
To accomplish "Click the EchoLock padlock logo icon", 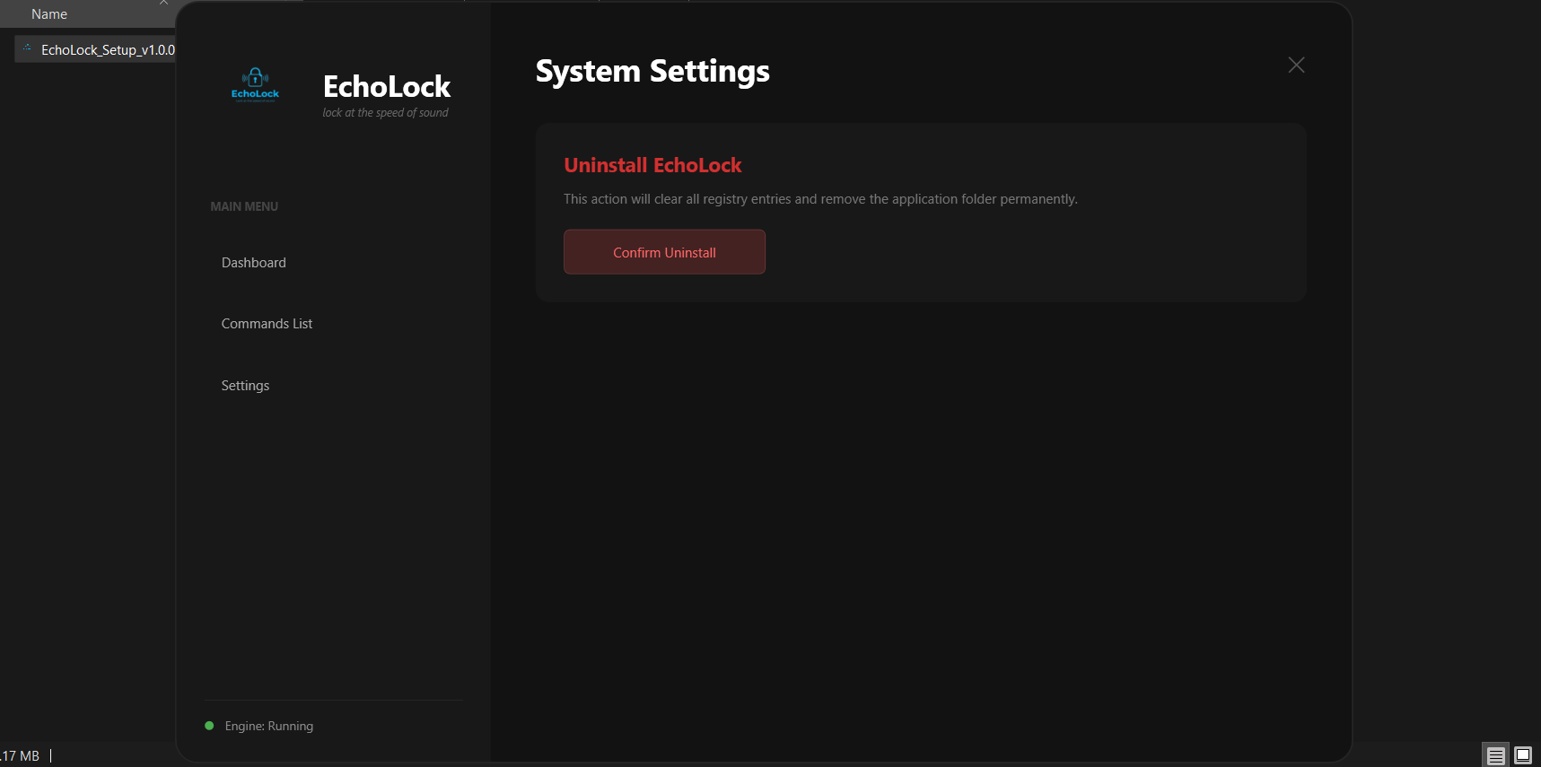I will [x=255, y=83].
